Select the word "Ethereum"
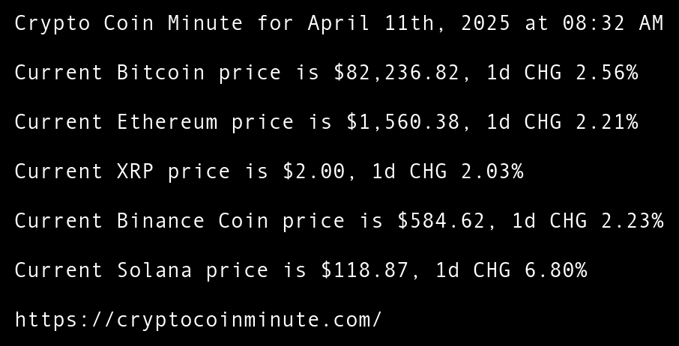Image resolution: width=679 pixels, height=346 pixels. (x=167, y=122)
